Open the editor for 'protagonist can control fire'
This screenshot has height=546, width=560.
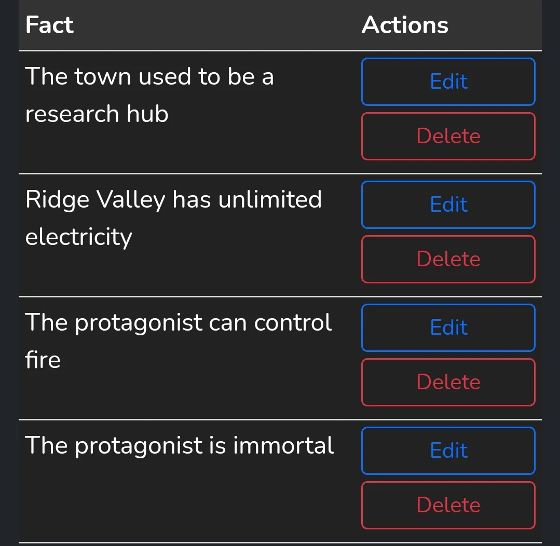pyautogui.click(x=448, y=327)
